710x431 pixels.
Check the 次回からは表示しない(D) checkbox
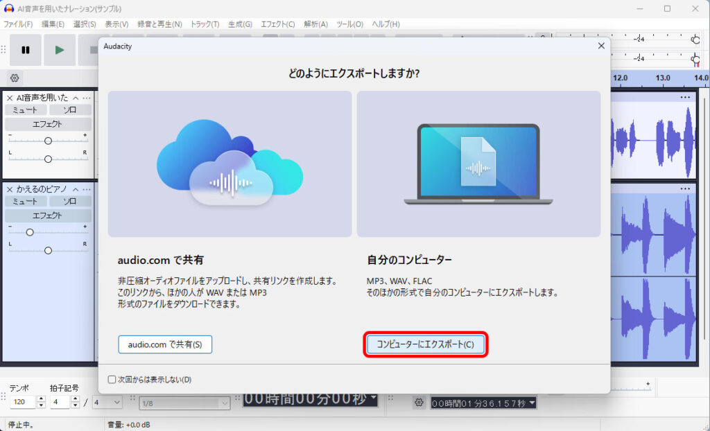(112, 380)
